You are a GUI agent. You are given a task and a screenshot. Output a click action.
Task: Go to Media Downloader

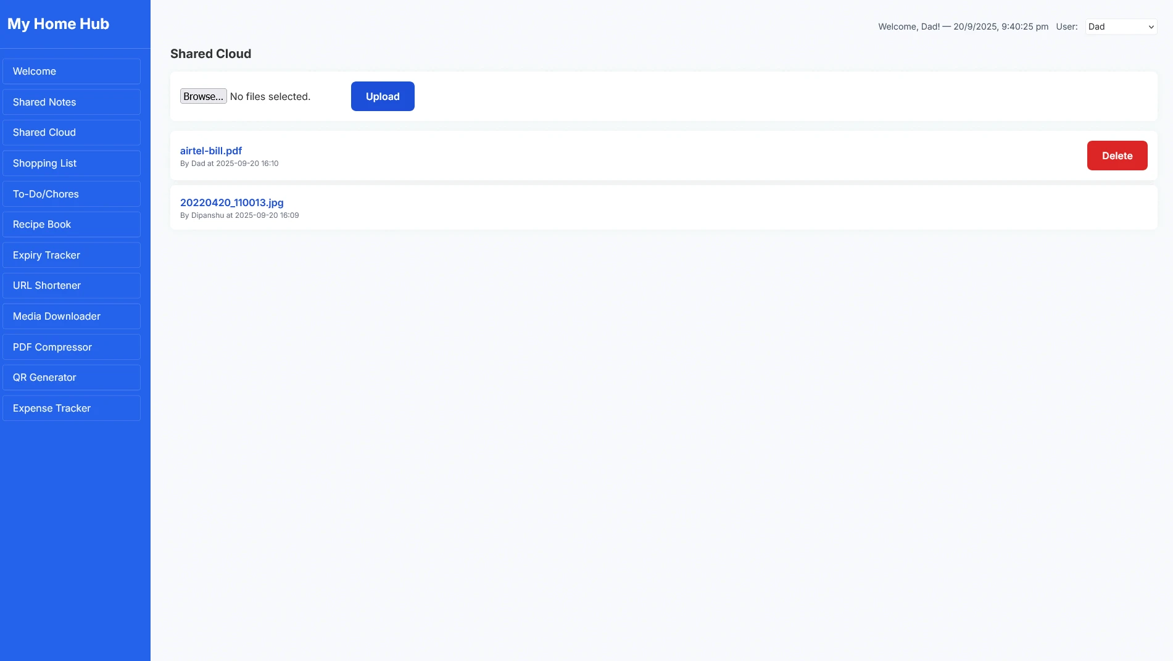pyautogui.click(x=72, y=317)
